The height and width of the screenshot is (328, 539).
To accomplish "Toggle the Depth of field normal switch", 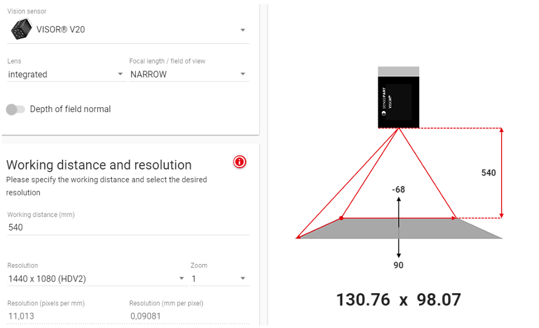I will pos(15,110).
